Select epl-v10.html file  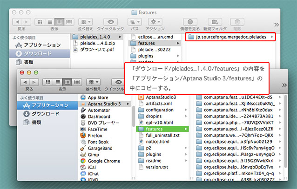point(162,123)
